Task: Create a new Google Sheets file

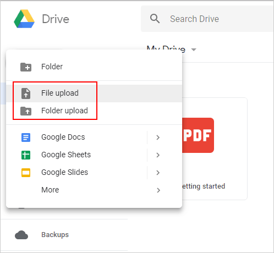Action: click(66, 155)
